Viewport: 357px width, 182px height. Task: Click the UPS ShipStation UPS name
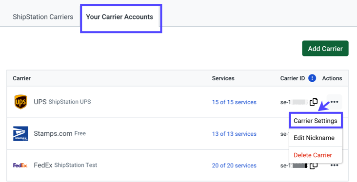pos(62,102)
